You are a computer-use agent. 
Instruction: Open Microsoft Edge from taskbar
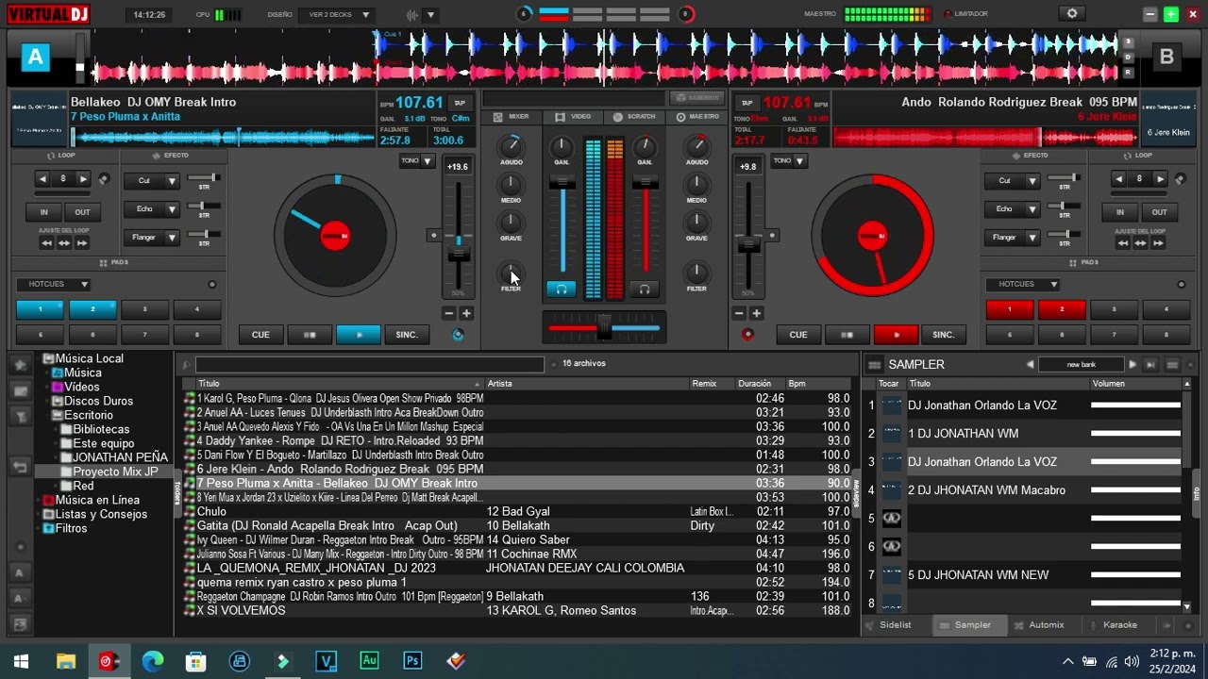(x=153, y=661)
